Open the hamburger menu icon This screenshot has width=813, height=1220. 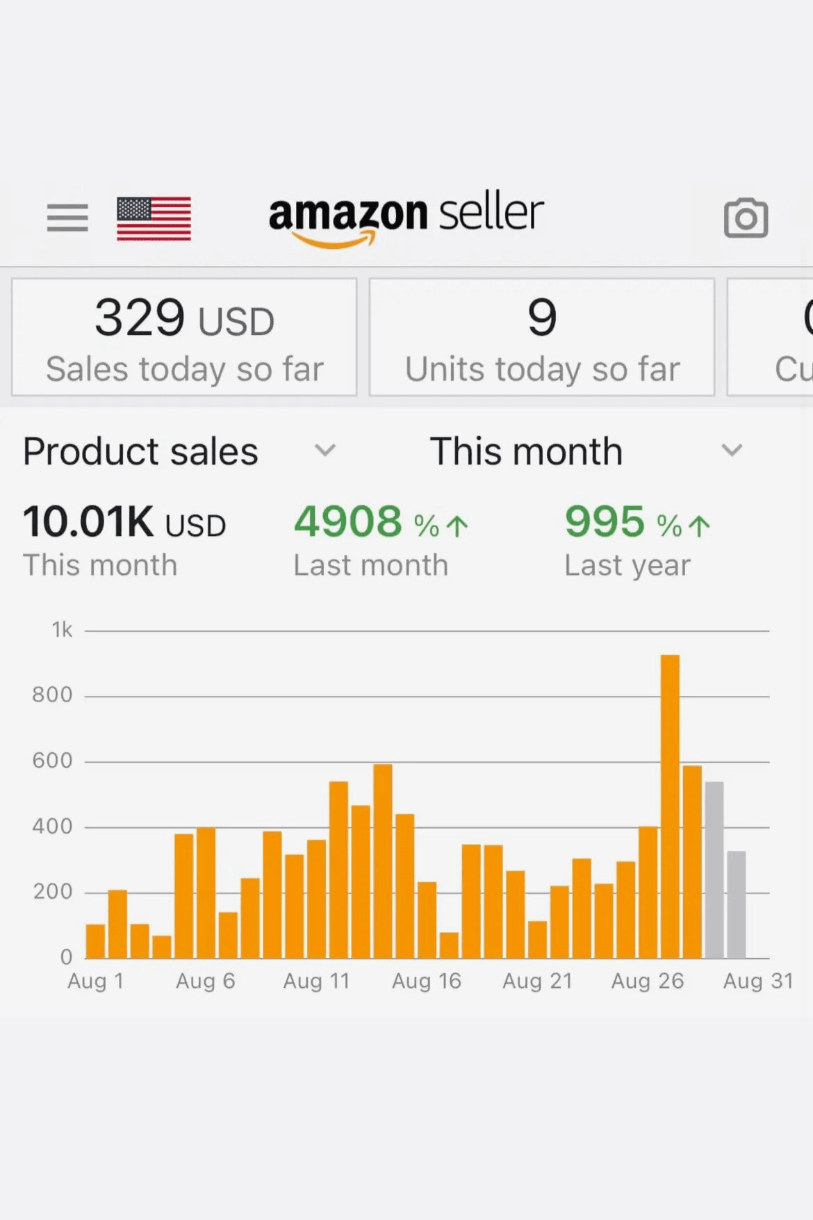(67, 218)
